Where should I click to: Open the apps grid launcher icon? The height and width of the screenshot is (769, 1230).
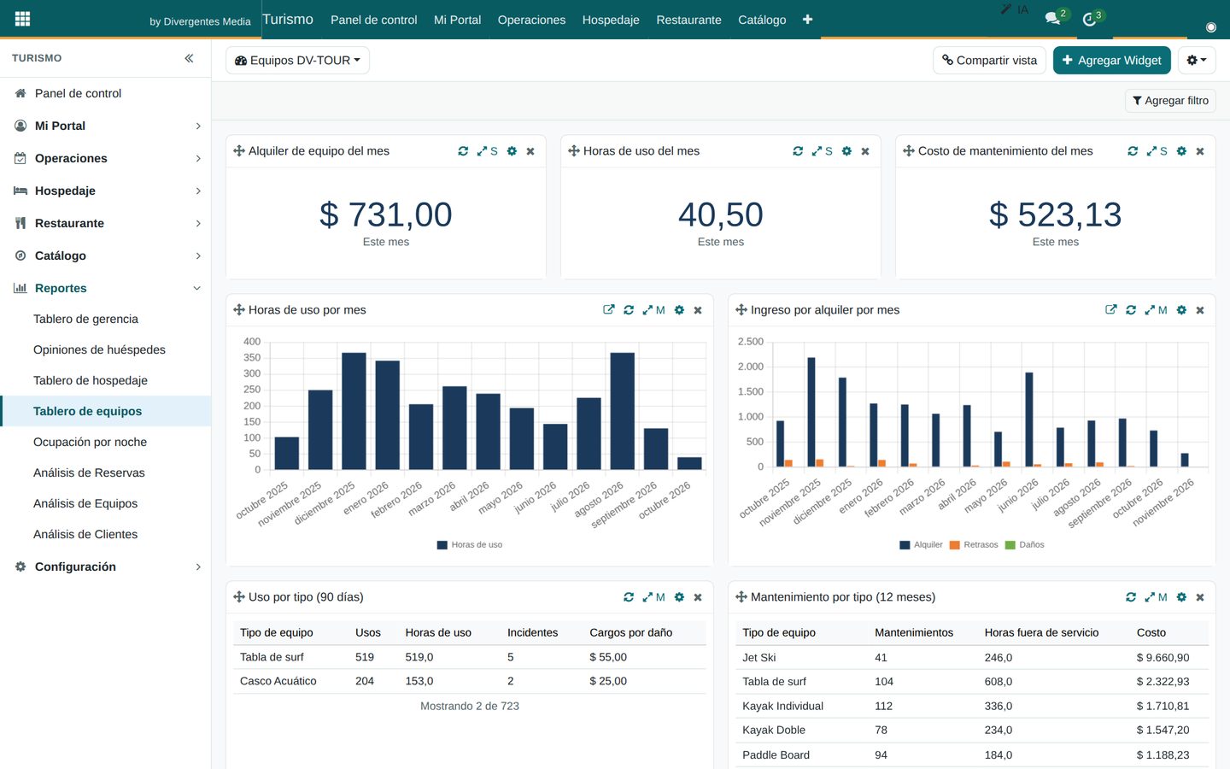[x=23, y=19]
